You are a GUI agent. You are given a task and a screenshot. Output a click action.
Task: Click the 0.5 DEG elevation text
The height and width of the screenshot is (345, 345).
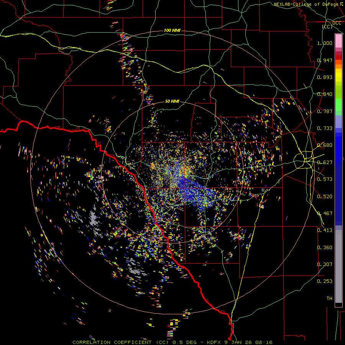pyautogui.click(x=184, y=342)
